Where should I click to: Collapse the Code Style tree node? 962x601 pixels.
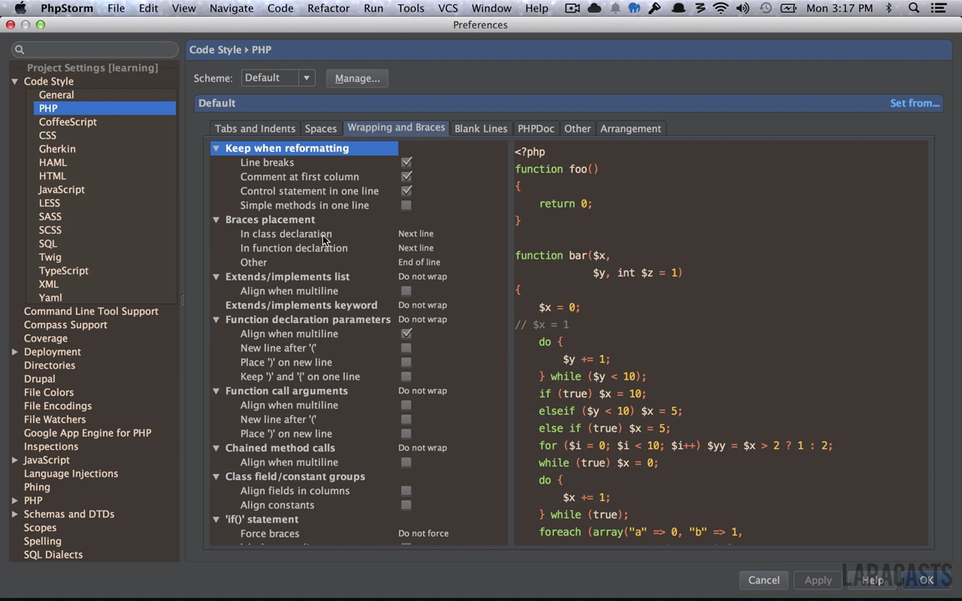(x=15, y=82)
